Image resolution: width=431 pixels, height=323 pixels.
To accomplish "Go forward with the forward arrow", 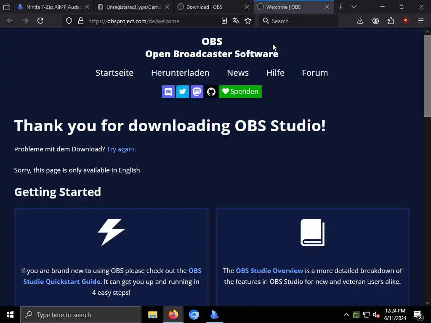I will [x=25, y=21].
